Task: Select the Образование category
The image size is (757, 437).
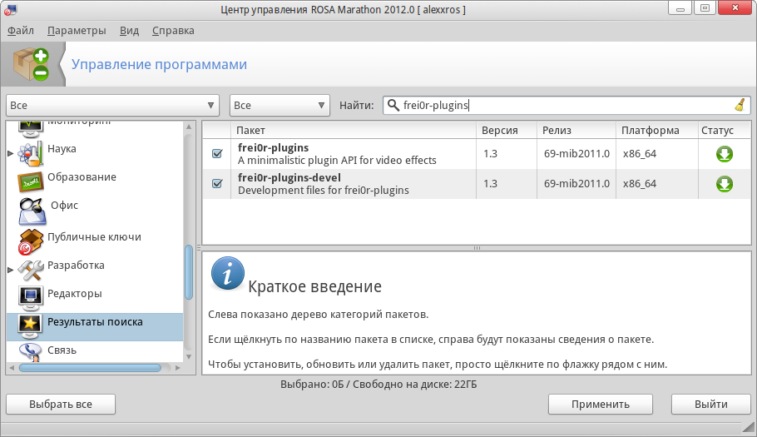Action: tap(82, 176)
